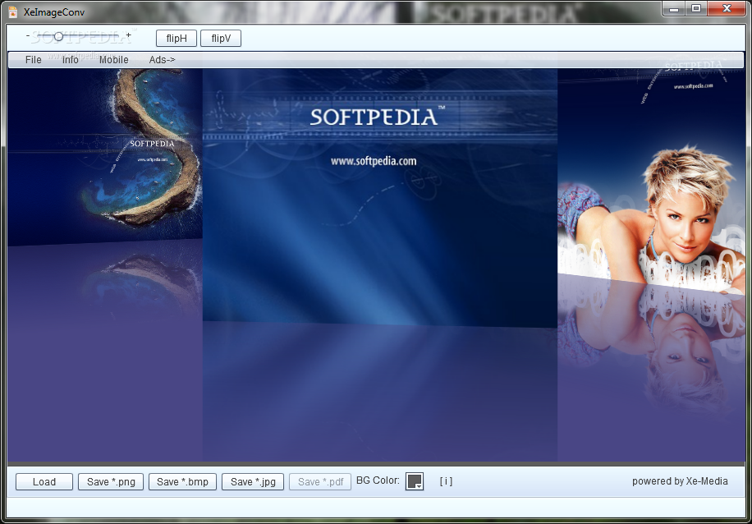Screen dimensions: 752x524
Task: Save image as *.png
Action: [x=111, y=482]
